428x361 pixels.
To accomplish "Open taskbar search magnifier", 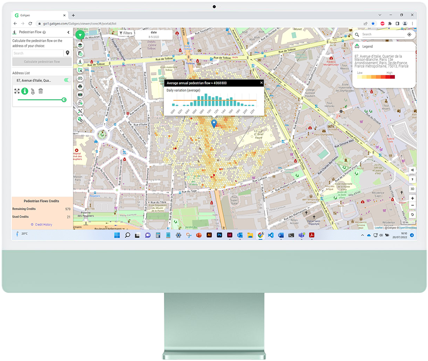I will pos(127,235).
